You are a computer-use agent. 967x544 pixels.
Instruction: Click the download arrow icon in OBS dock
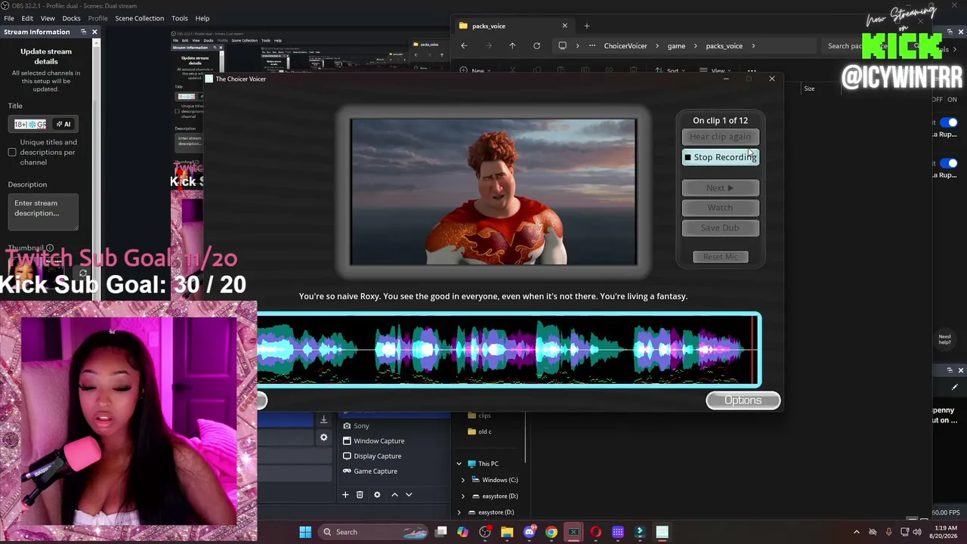pyautogui.click(x=323, y=419)
